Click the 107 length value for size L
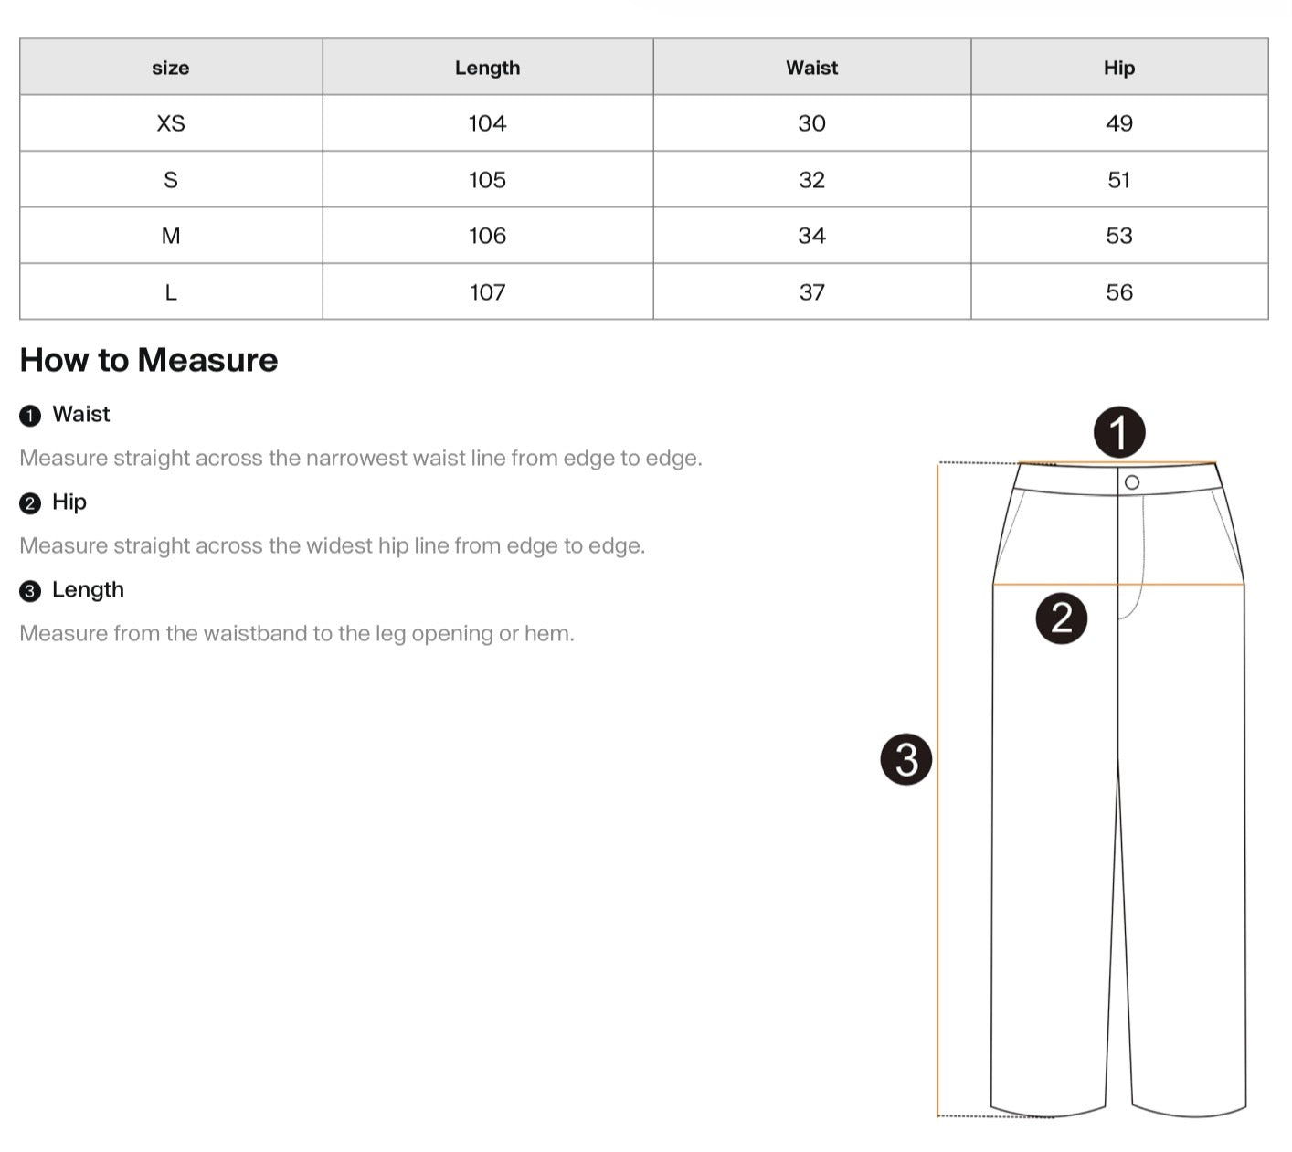The image size is (1292, 1152). pos(488,292)
